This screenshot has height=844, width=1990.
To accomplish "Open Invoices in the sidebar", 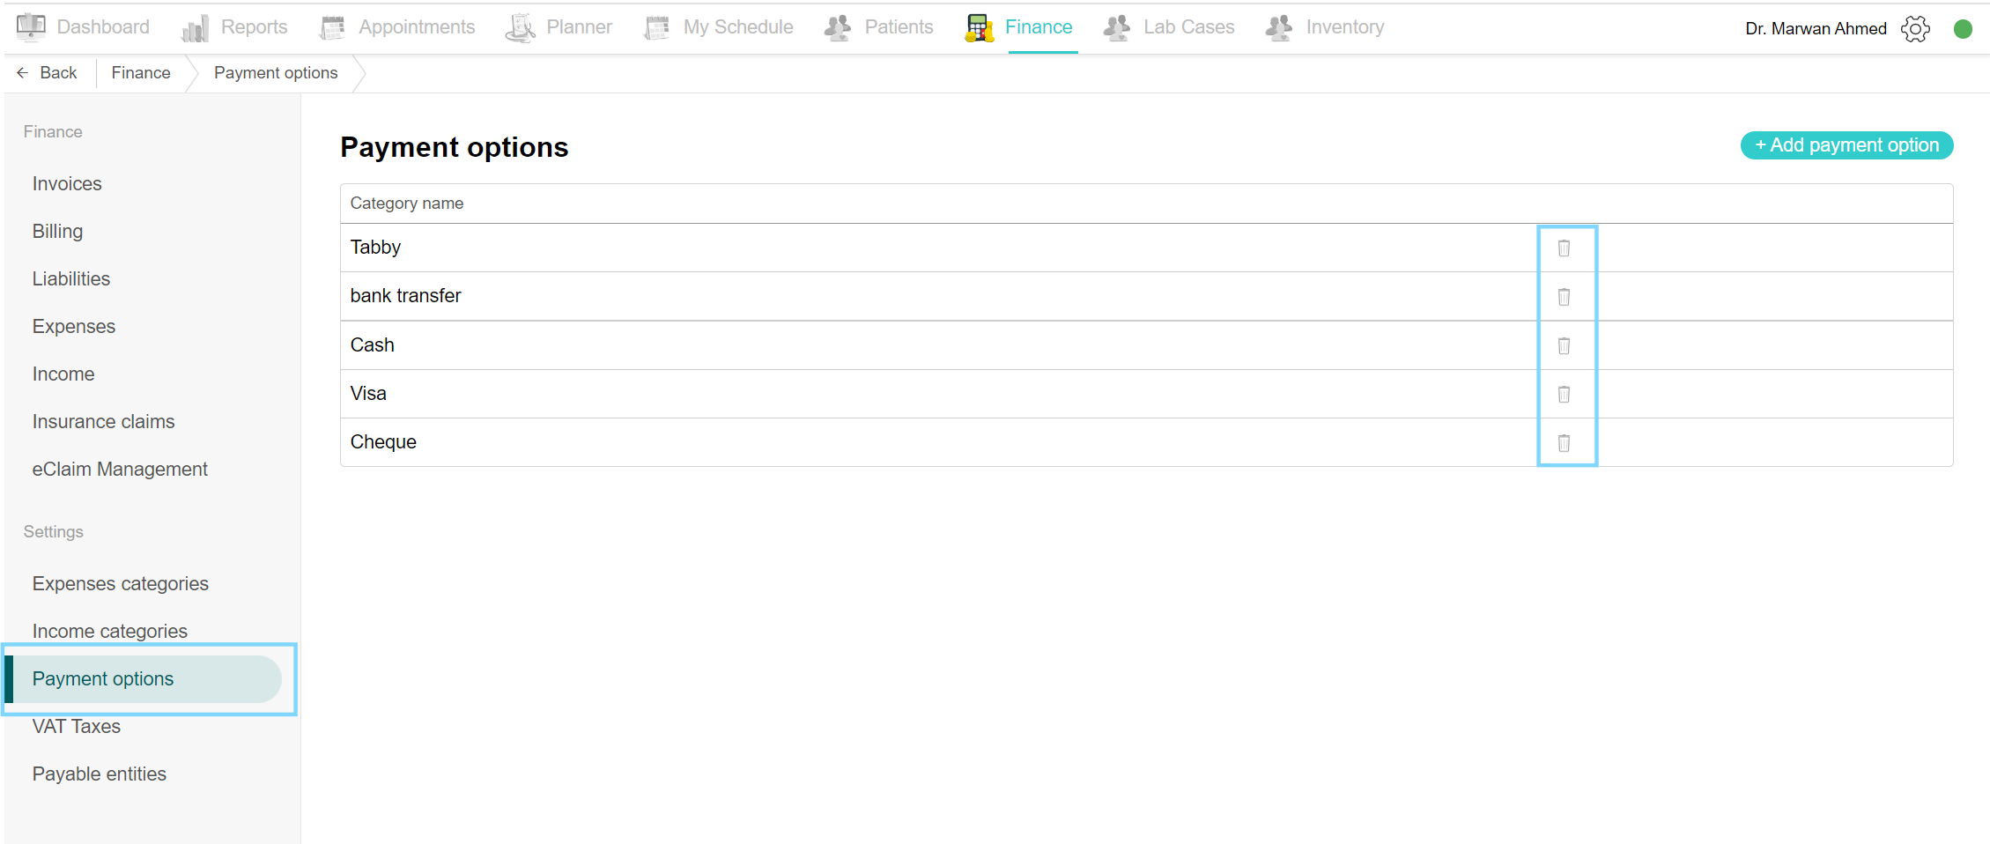I will (x=67, y=184).
